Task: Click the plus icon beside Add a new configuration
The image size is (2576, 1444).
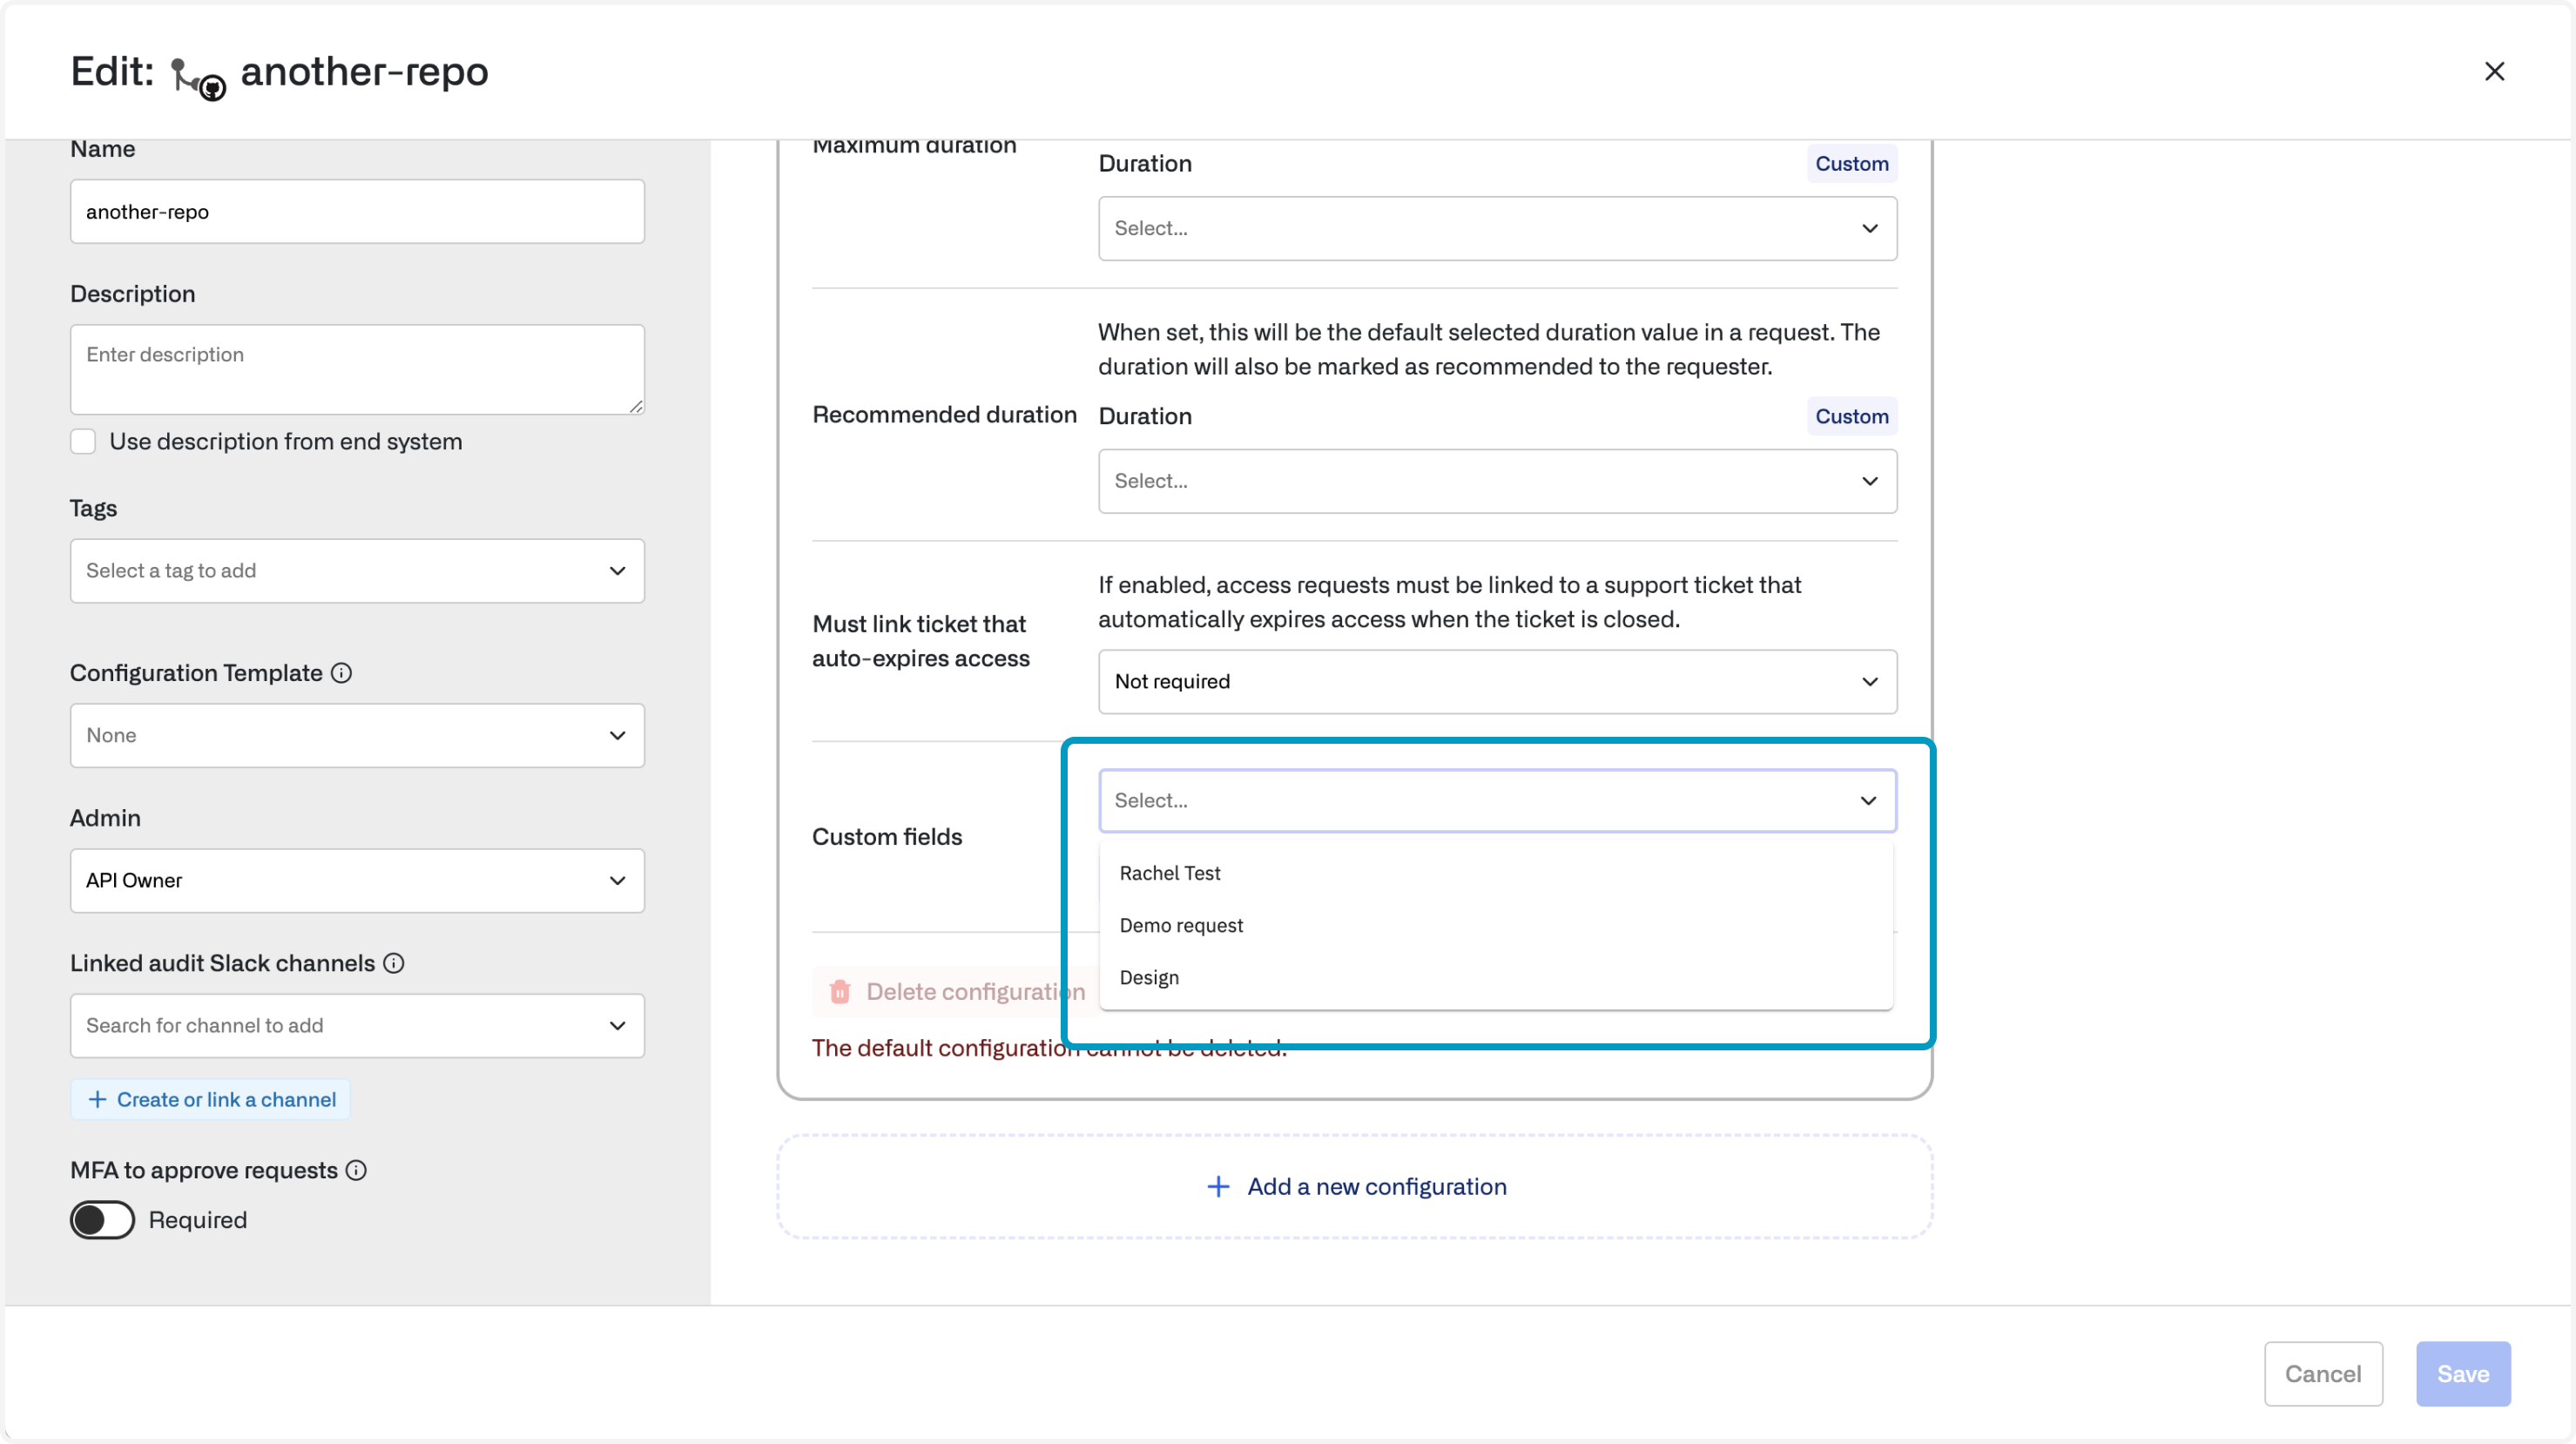Action: pyautogui.click(x=1218, y=1187)
